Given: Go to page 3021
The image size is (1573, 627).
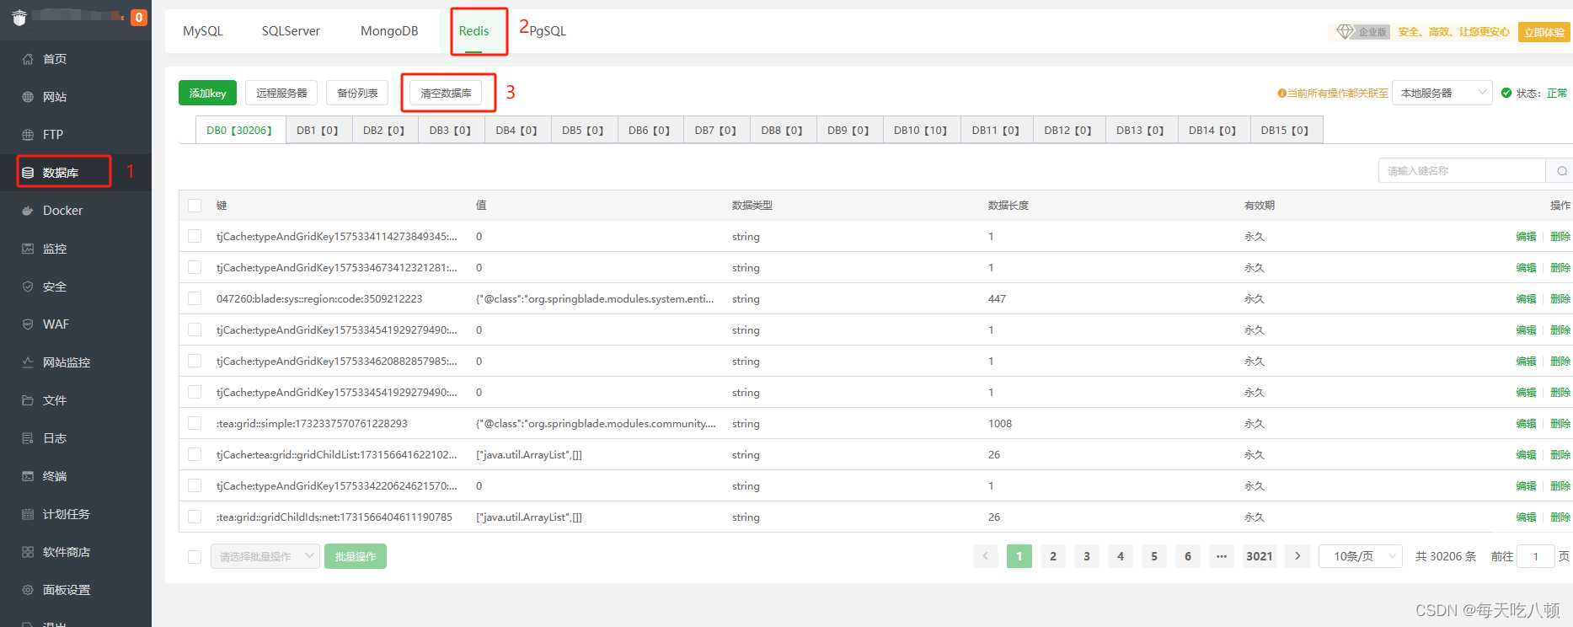Looking at the screenshot, I should 1260,556.
